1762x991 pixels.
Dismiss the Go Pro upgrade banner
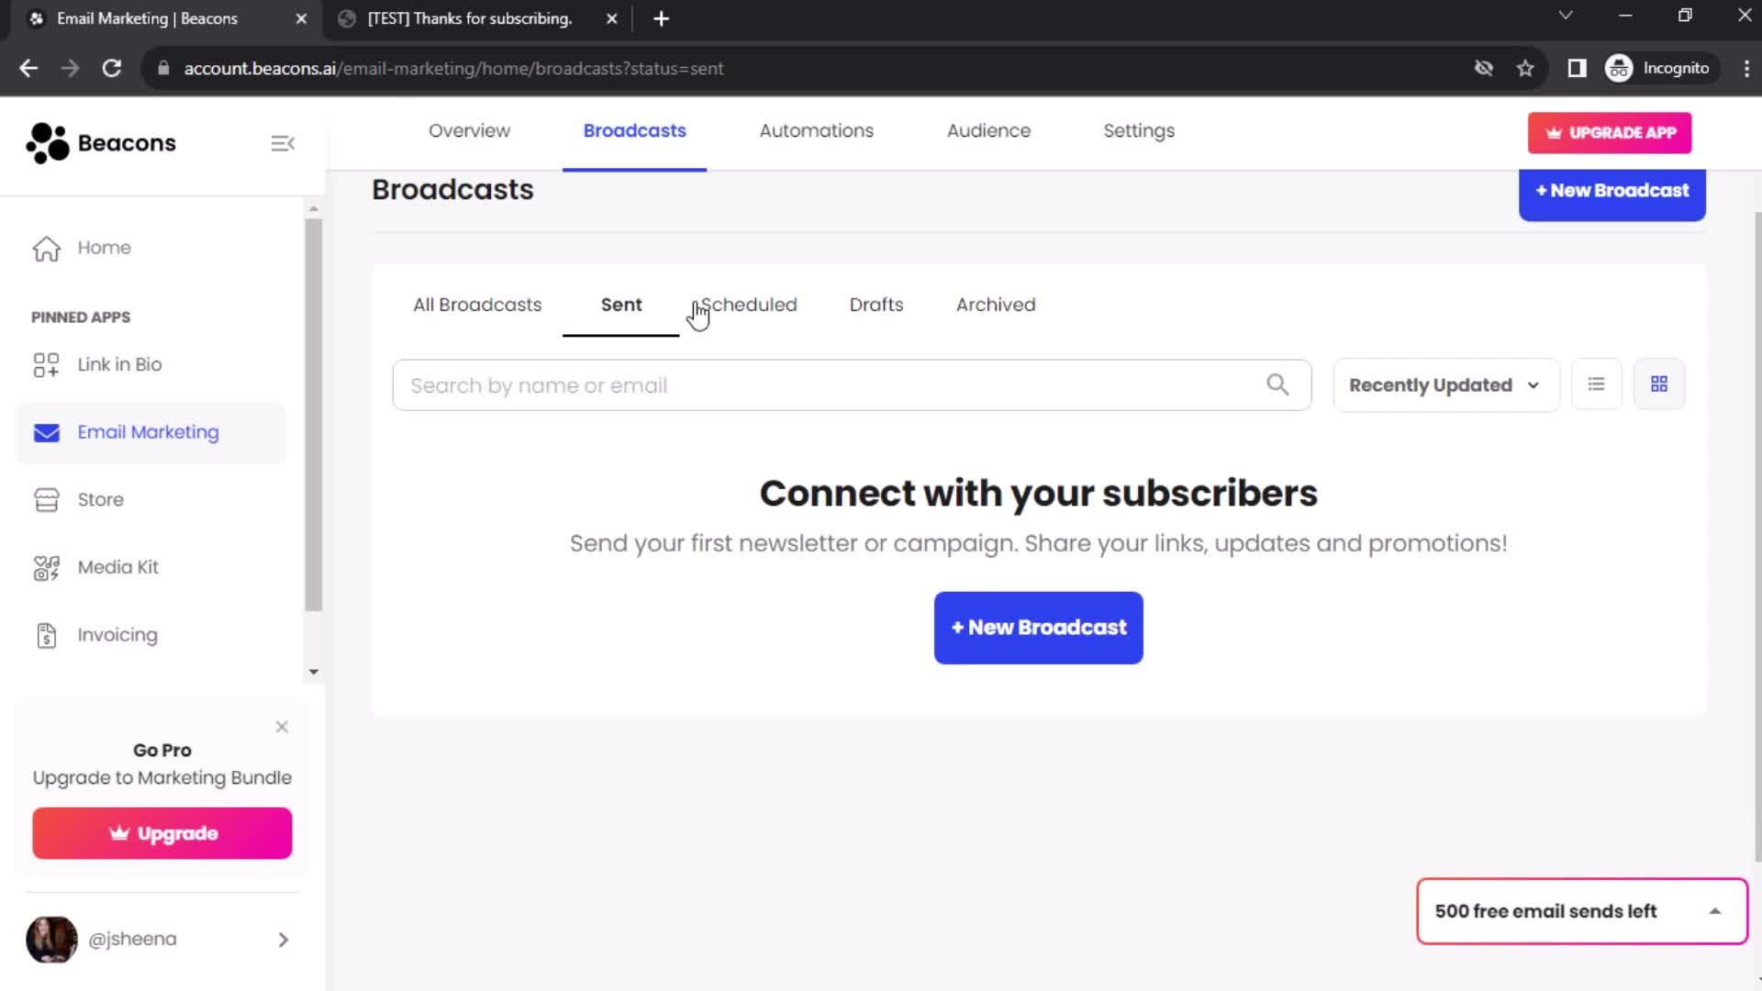click(281, 726)
